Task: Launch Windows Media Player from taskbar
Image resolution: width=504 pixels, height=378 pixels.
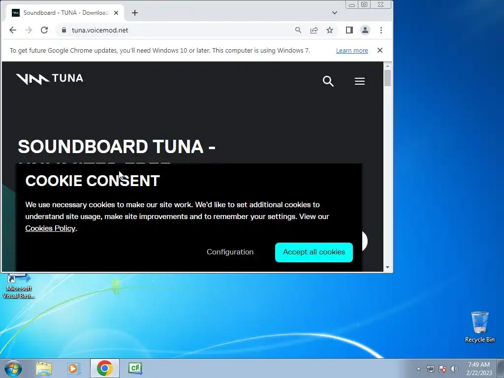Action: tap(73, 368)
